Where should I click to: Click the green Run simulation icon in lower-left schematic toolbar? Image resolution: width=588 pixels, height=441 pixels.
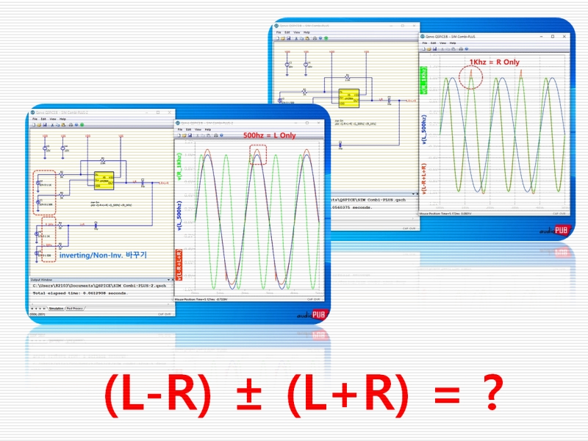[x=82, y=124]
